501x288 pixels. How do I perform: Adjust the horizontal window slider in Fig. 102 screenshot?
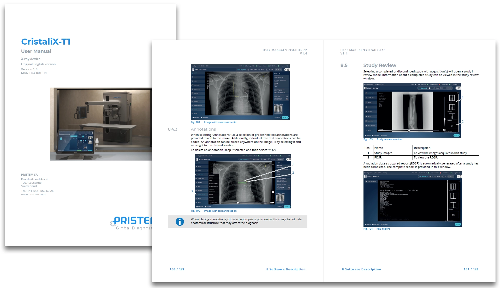238,203
